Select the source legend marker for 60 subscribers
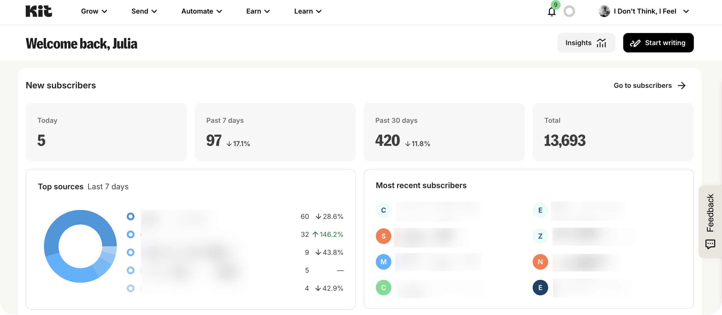The width and height of the screenshot is (722, 315). [130, 217]
